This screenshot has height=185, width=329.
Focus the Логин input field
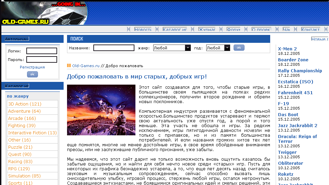tap(42, 51)
